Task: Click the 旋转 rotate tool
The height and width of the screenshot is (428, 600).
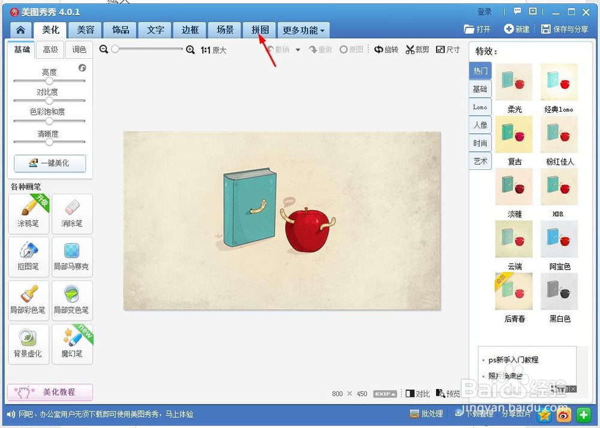Action: pos(386,49)
